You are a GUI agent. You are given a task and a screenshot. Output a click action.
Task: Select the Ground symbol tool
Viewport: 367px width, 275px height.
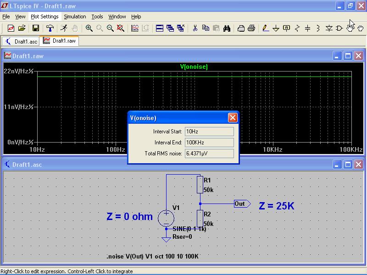click(276, 28)
